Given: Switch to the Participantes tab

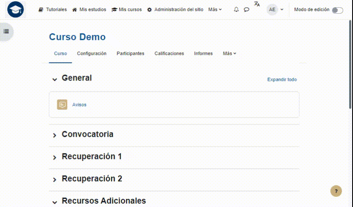Looking at the screenshot, I should click(x=130, y=53).
